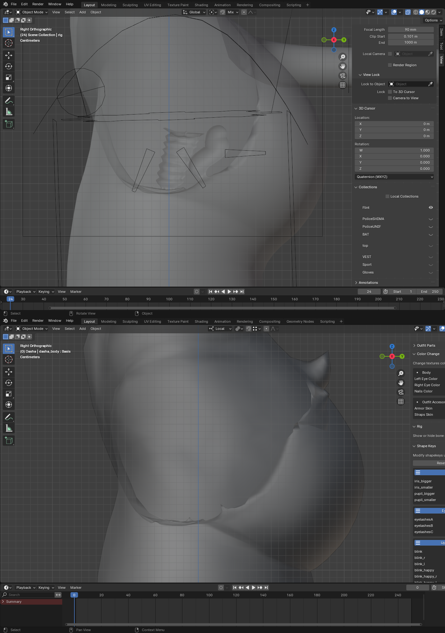Toggle camera view icon in top viewport

pos(343,76)
